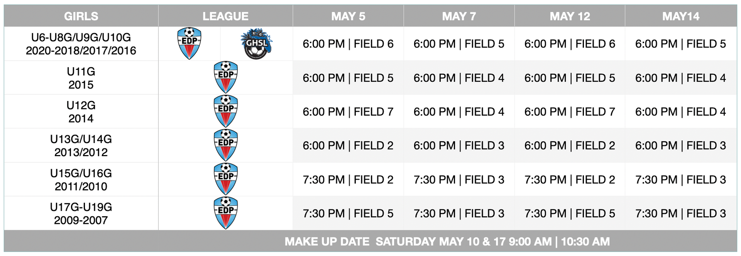Select the EDP logo for U11G 2015
This screenshot has height=256, width=741.
coord(226,77)
